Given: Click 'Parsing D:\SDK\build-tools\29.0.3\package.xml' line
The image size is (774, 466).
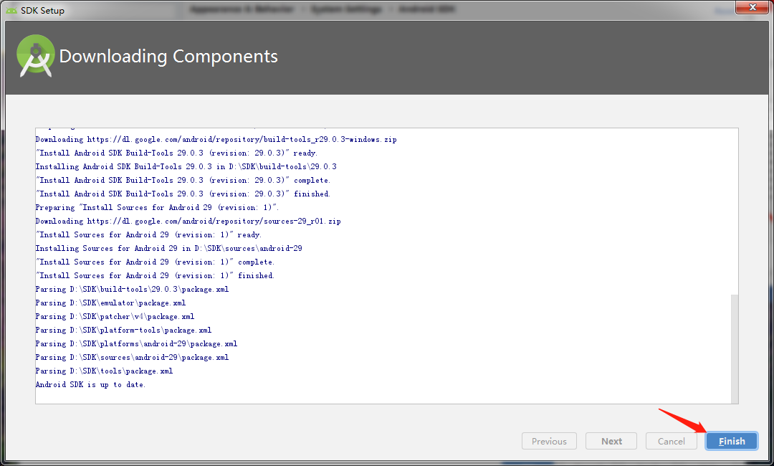Looking at the screenshot, I should point(133,289).
